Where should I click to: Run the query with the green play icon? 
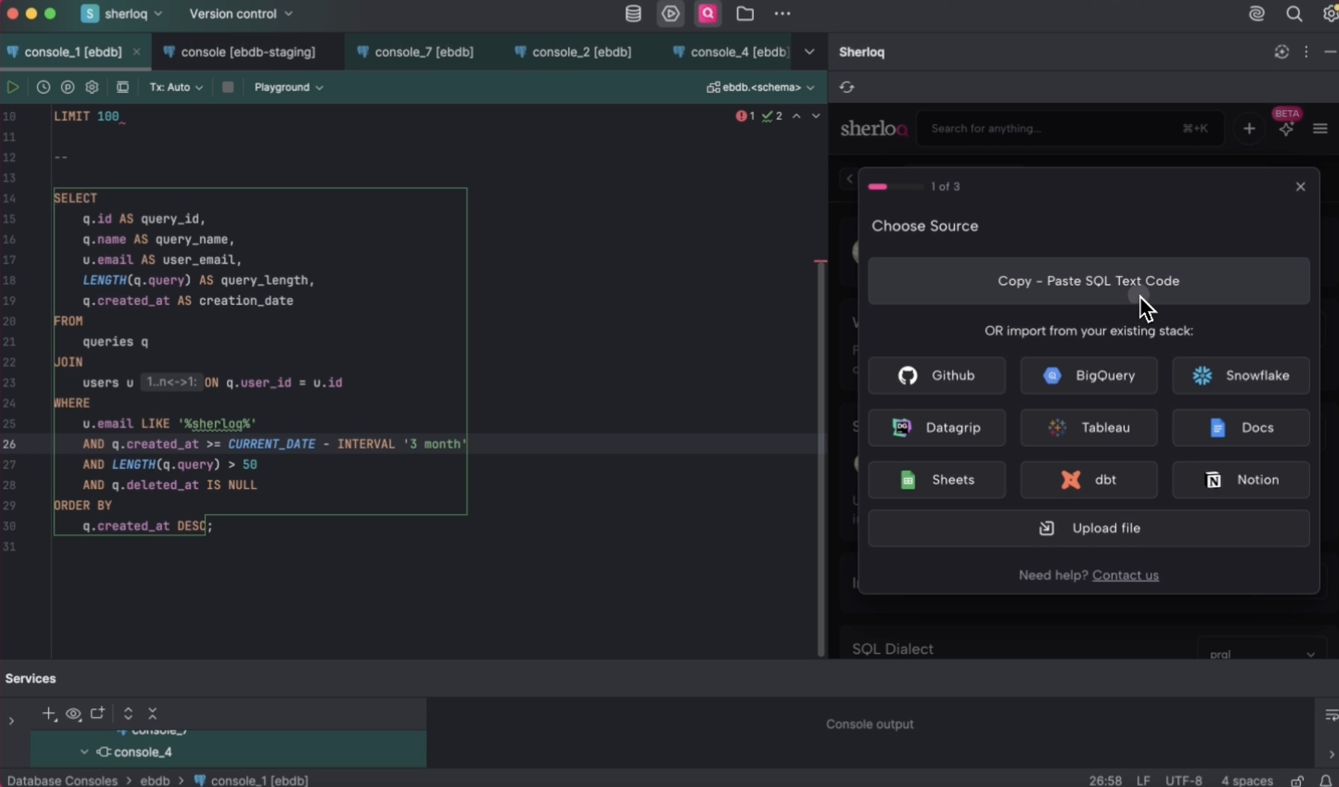[x=13, y=87]
